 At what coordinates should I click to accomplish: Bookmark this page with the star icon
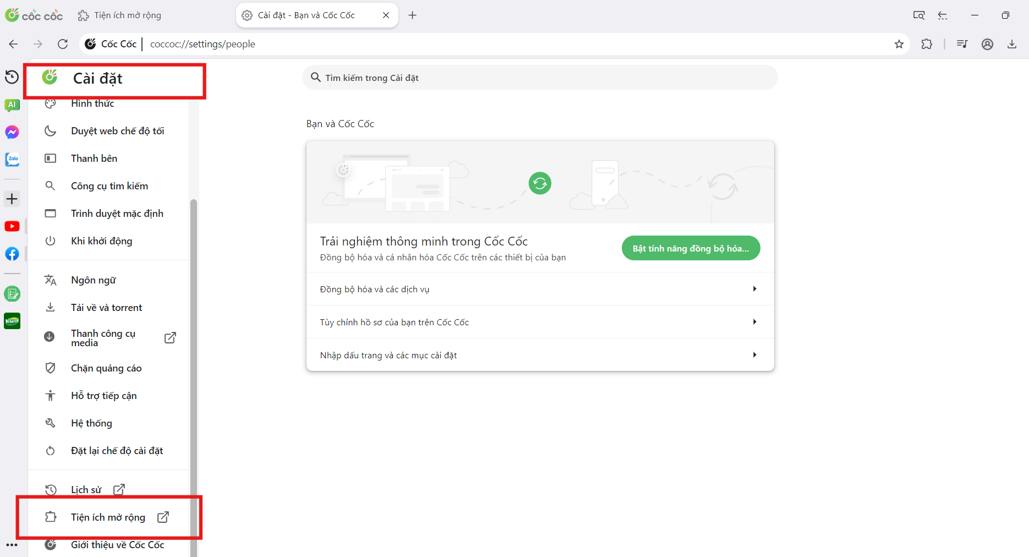(899, 44)
